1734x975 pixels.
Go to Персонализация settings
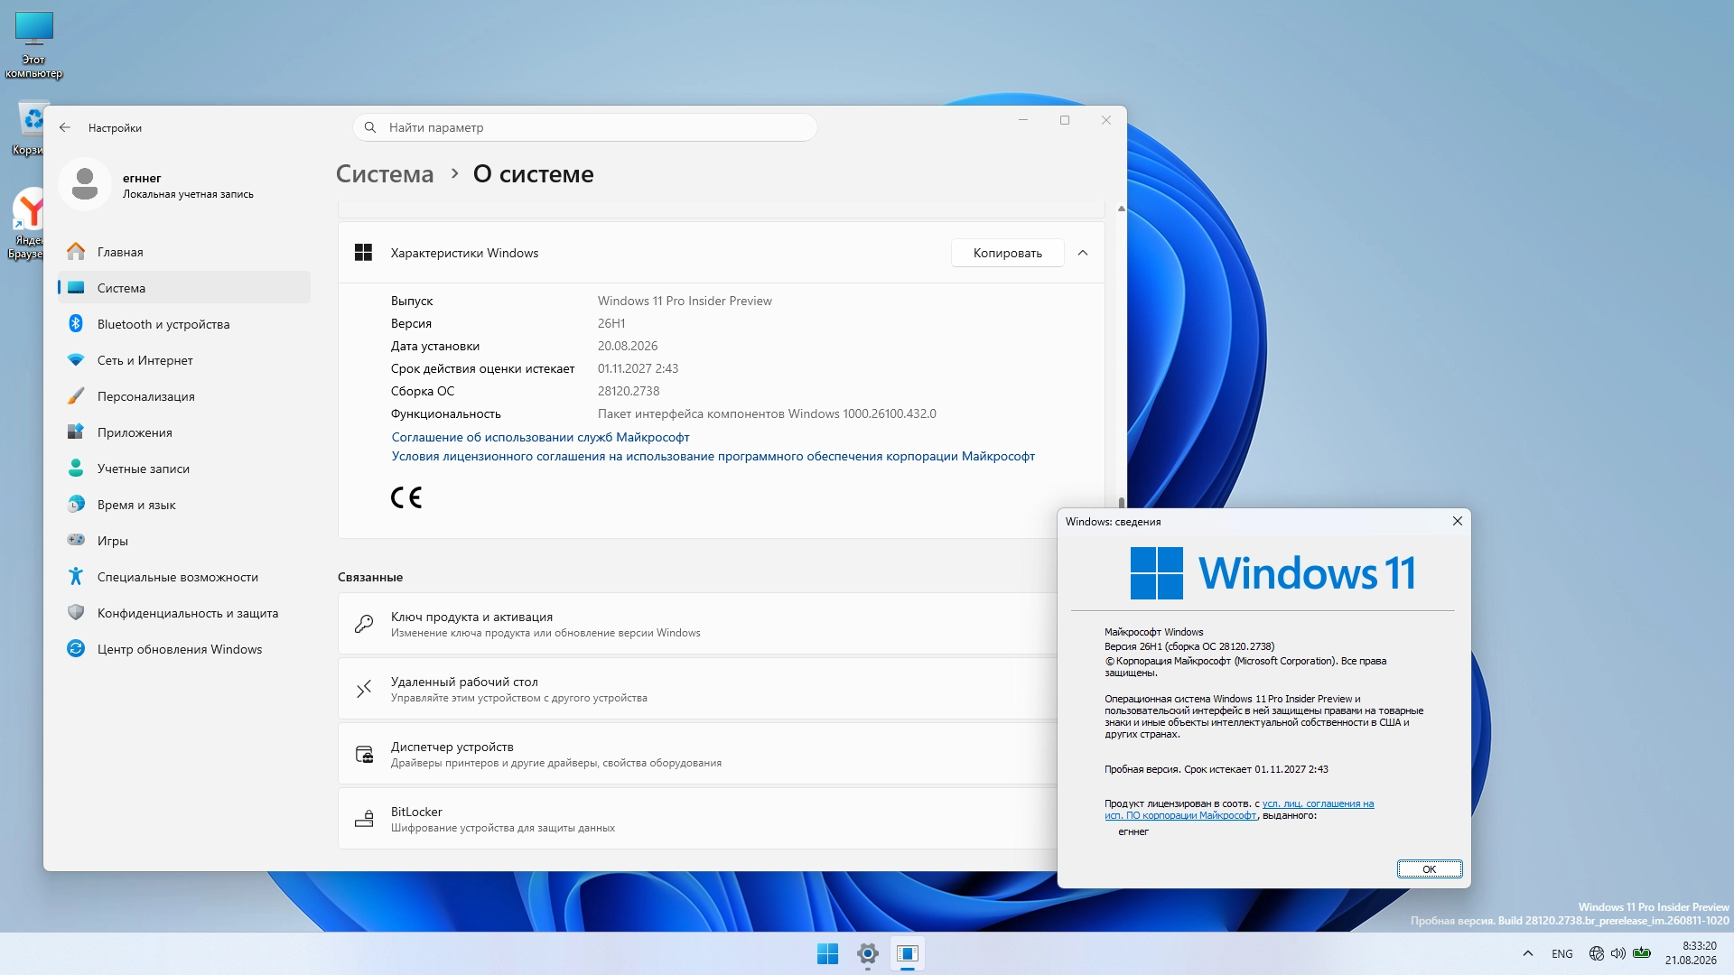point(184,396)
